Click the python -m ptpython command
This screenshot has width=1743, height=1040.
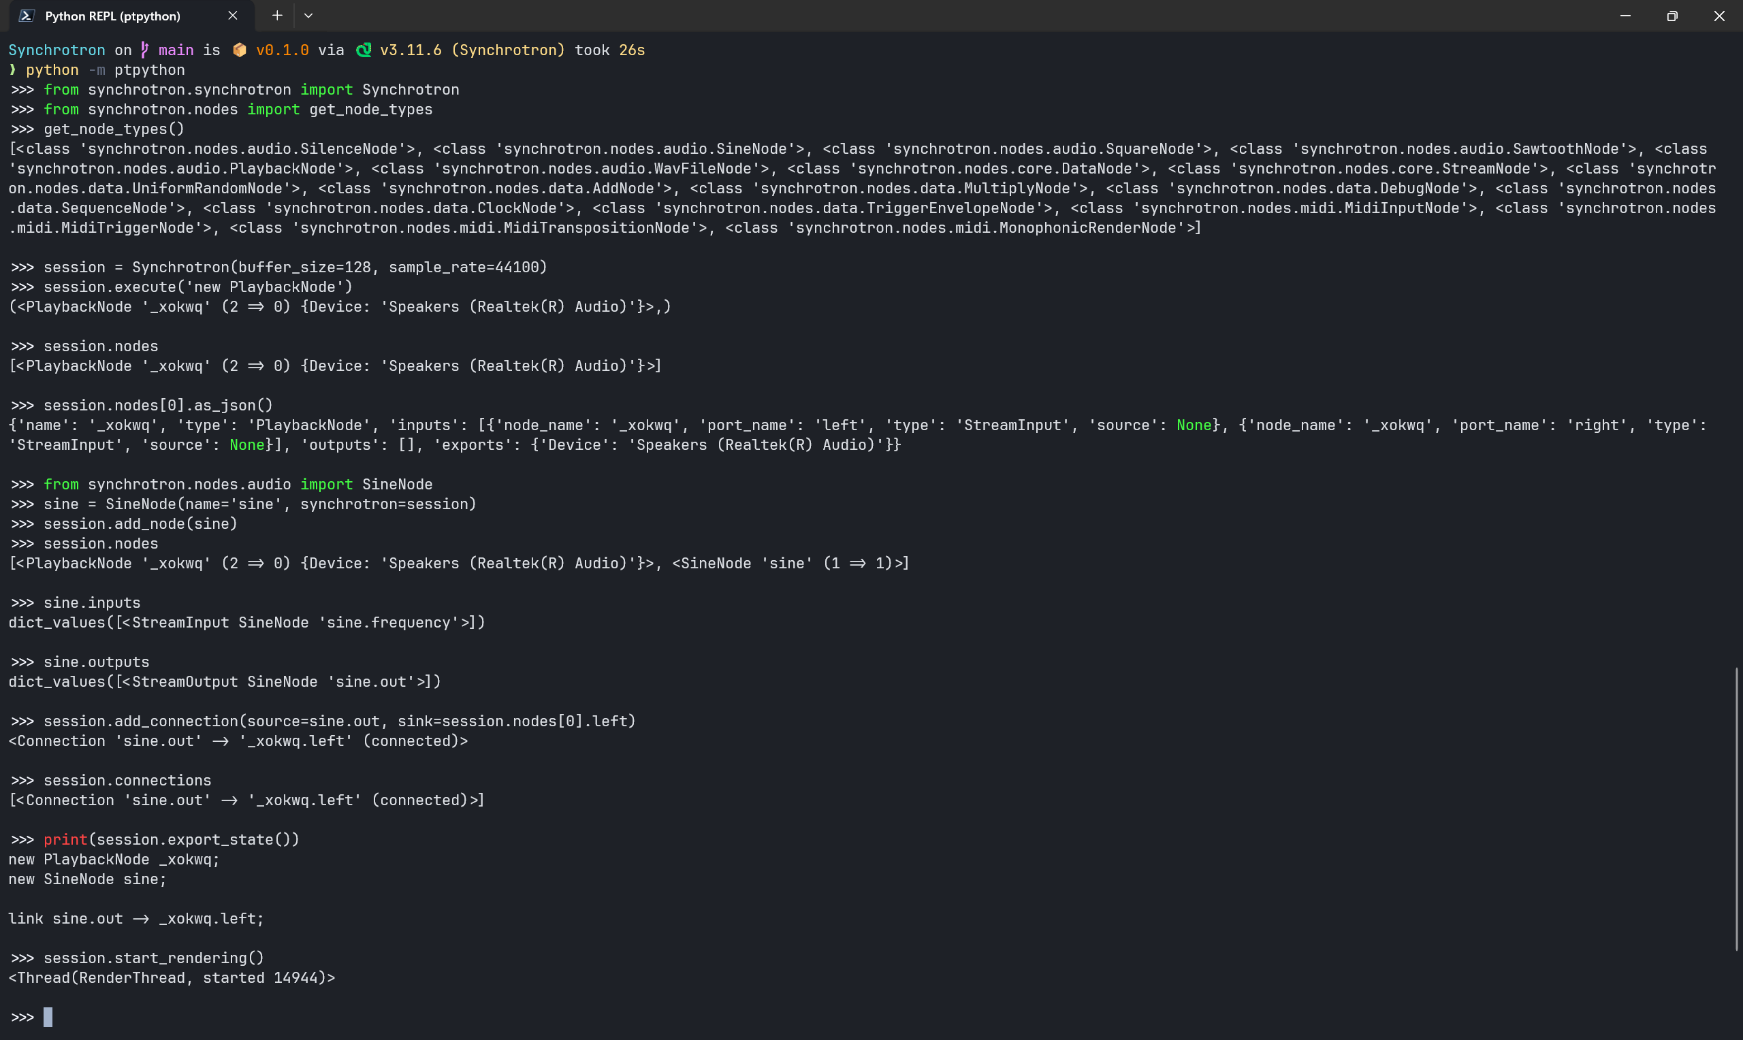point(105,70)
